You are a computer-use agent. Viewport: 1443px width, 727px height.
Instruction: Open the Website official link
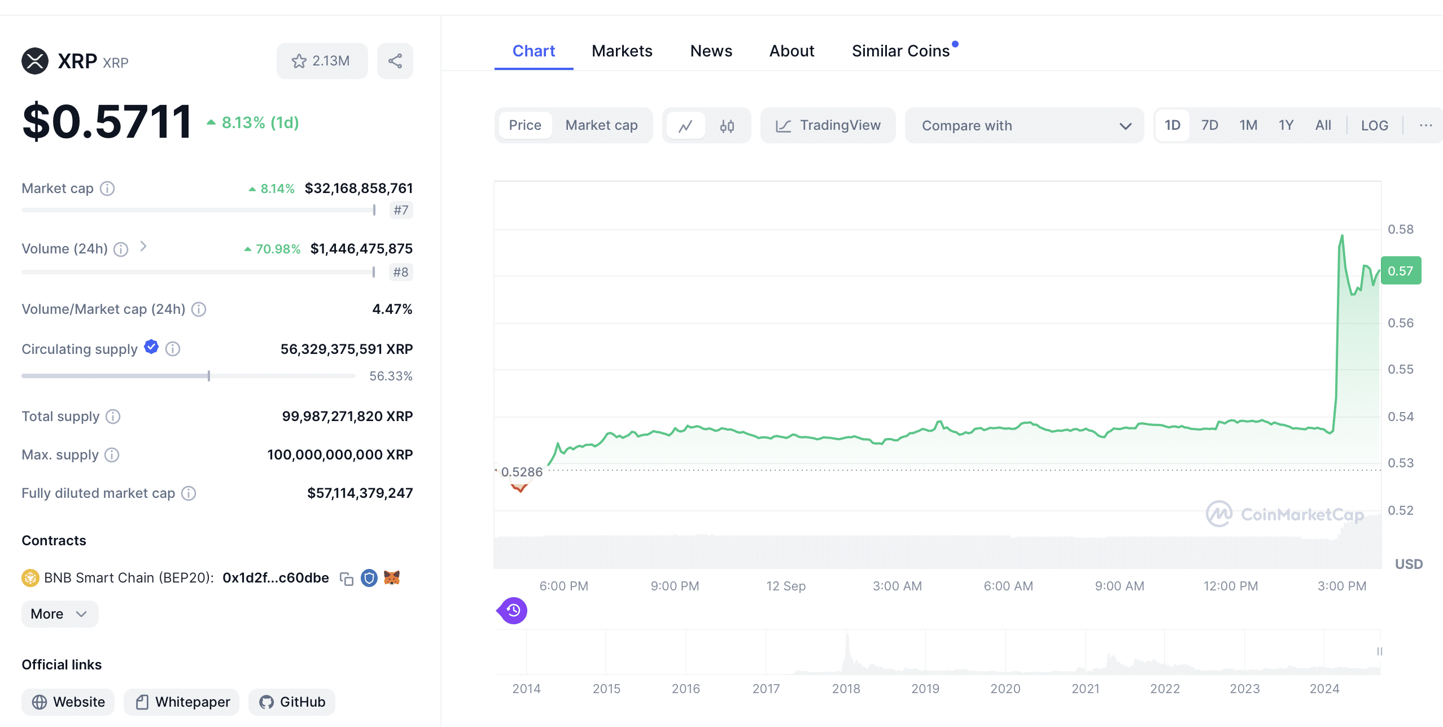[68, 702]
